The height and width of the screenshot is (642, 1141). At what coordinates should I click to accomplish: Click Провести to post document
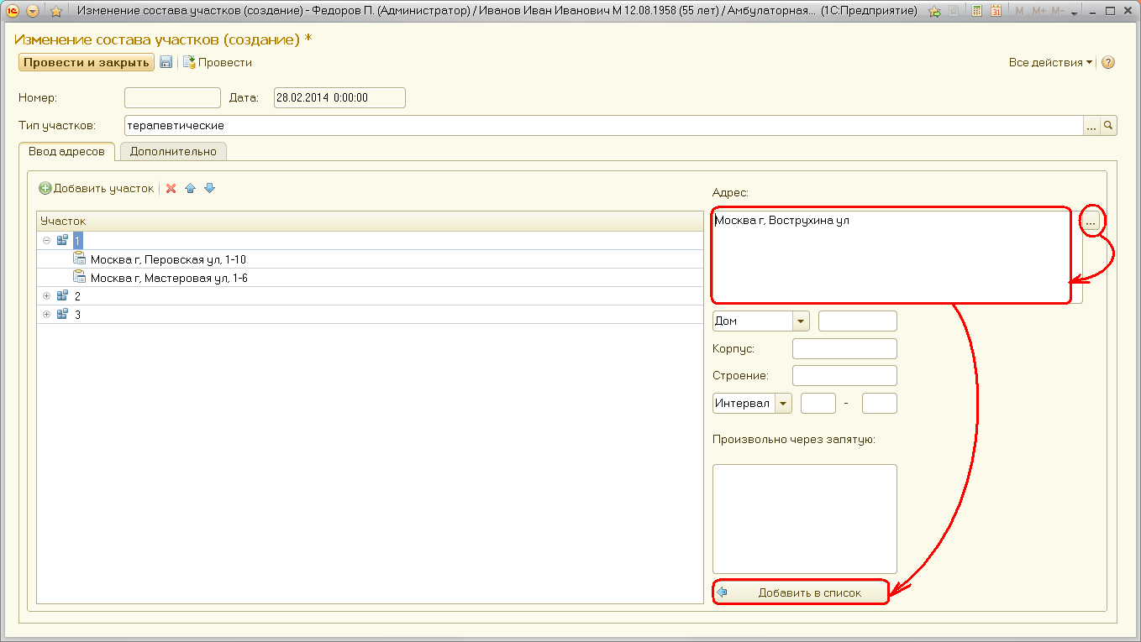(x=218, y=62)
